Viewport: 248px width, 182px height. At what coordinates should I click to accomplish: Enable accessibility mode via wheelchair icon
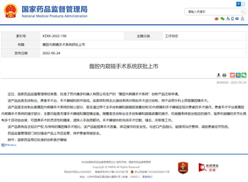coord(228,19)
